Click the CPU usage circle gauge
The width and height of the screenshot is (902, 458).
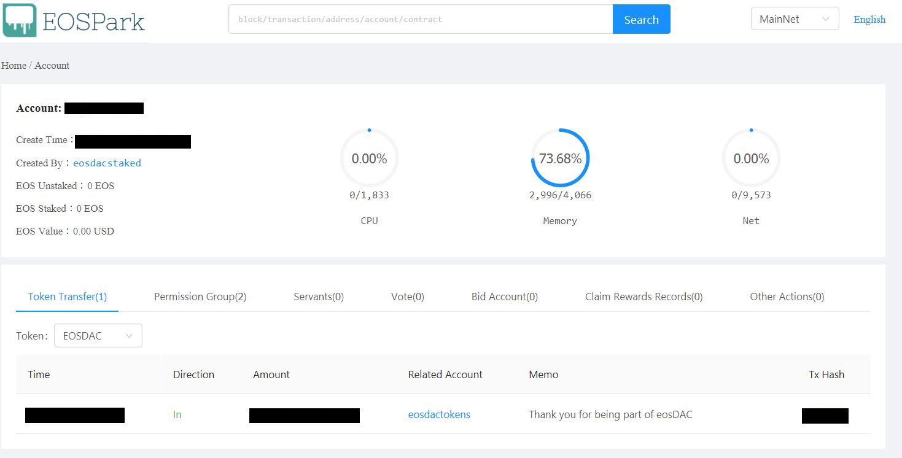coord(369,158)
